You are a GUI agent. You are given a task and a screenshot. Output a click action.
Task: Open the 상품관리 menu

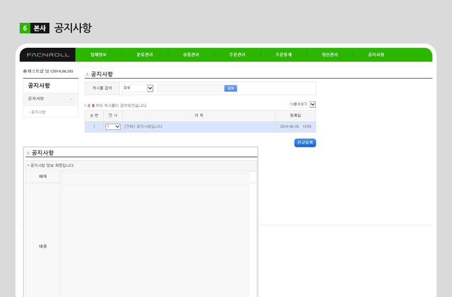191,55
